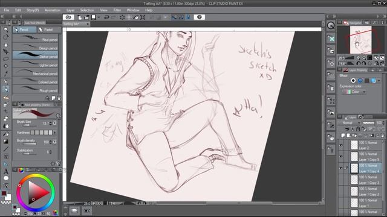Click Navigator zoom out magnifier icon
387x217 pixels.
pos(359,58)
